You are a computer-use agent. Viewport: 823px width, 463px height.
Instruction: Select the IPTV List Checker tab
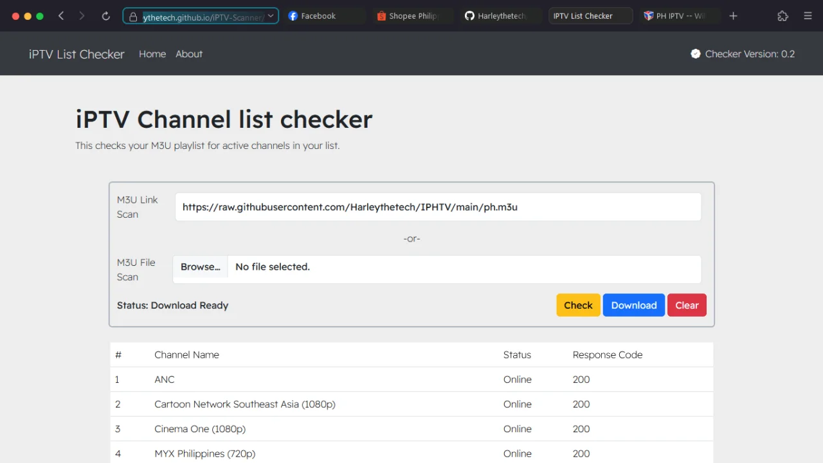point(590,16)
